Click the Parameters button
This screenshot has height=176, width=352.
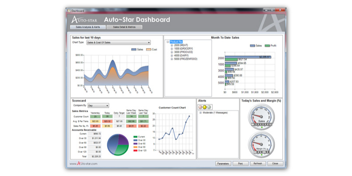[224, 164]
